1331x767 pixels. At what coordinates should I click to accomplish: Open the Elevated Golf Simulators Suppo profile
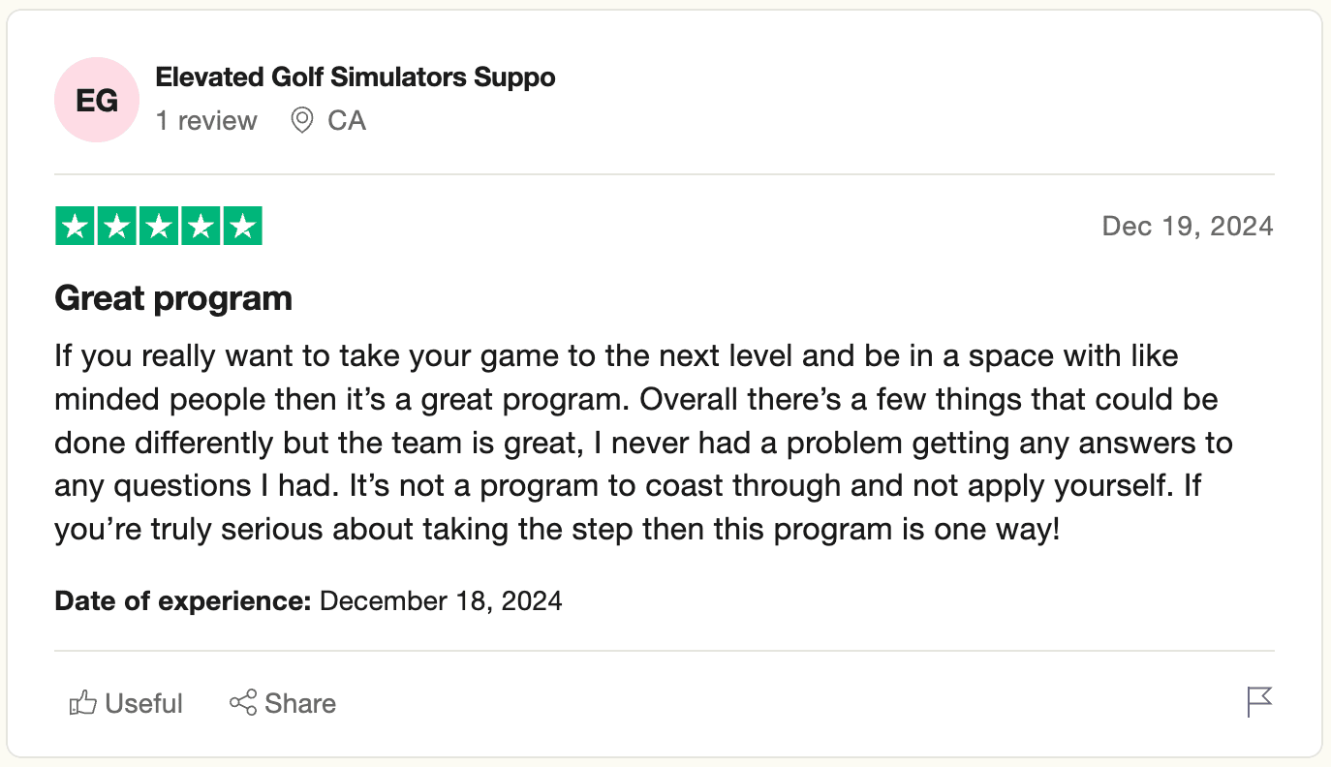pos(356,77)
